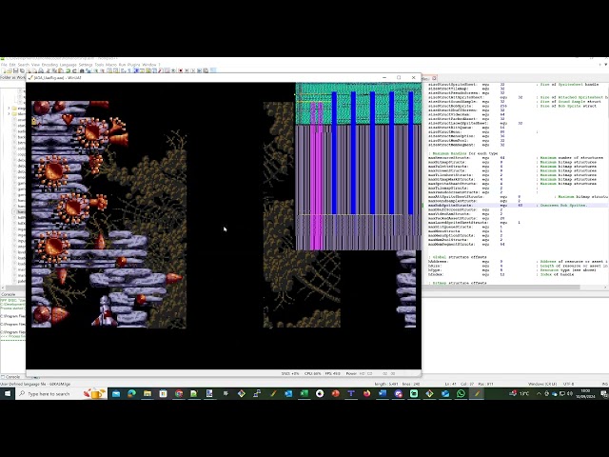This screenshot has width=609, height=457.
Task: Undo with the green arrow icon
Action: (x=68, y=70)
